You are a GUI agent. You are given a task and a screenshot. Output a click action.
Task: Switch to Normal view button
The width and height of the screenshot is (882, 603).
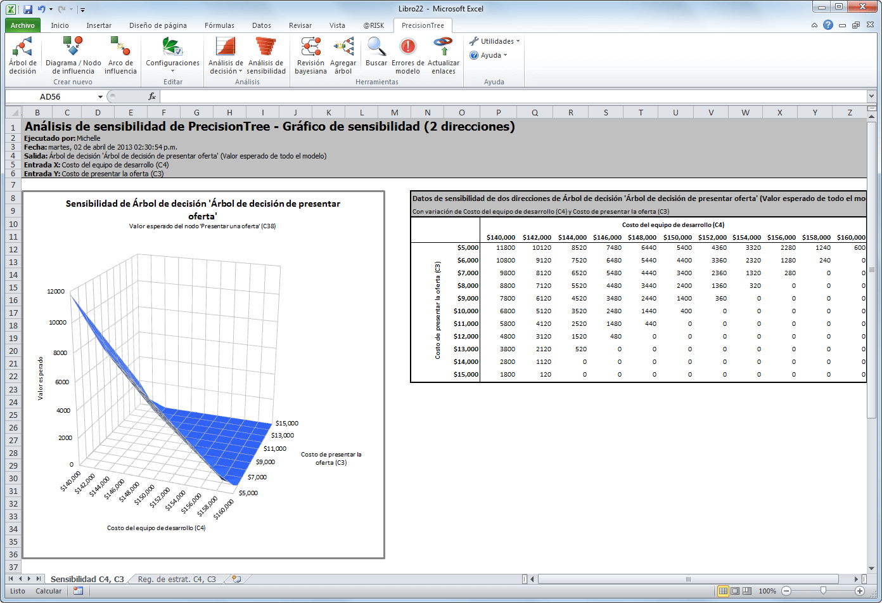723,591
